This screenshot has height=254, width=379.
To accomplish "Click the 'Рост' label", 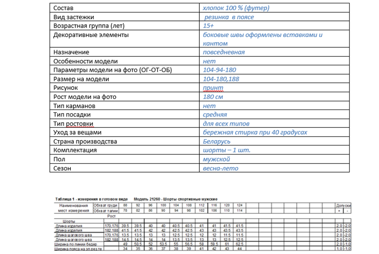I will pyautogui.click(x=111, y=216).
